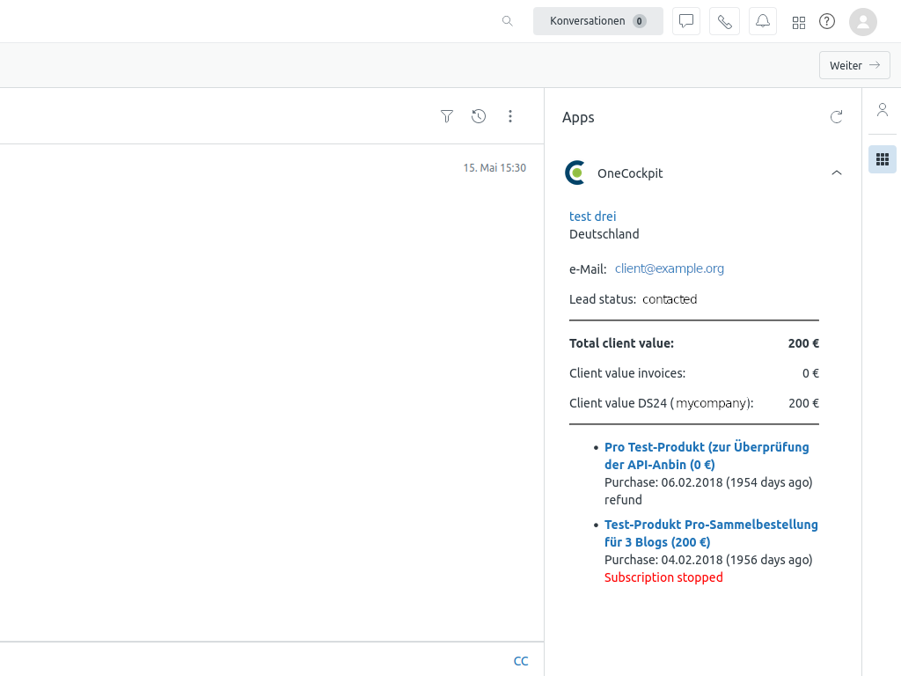The height and width of the screenshot is (676, 901).
Task: Open the chat bubble icon
Action: (x=686, y=21)
